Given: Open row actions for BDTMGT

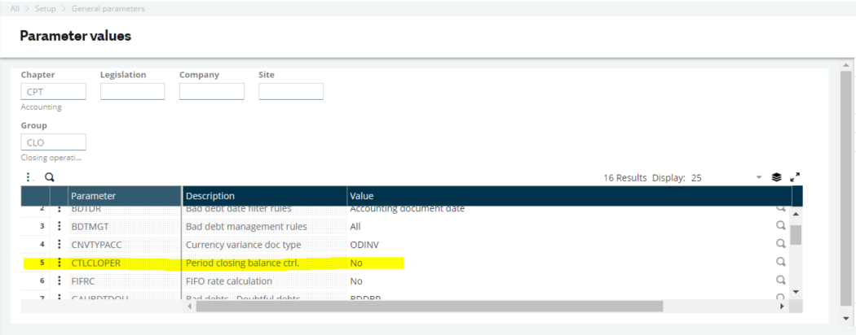Looking at the screenshot, I should (x=60, y=226).
